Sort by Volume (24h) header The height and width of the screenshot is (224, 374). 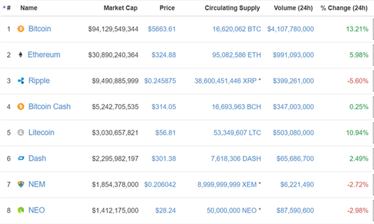coord(293,8)
